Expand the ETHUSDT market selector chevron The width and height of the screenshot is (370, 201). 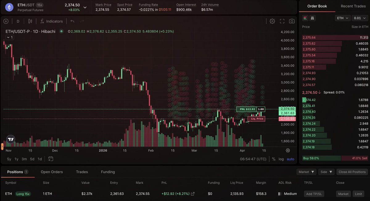(85, 7)
